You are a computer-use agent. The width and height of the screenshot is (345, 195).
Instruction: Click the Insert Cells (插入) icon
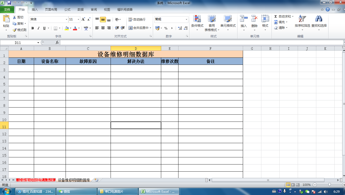click(243, 20)
